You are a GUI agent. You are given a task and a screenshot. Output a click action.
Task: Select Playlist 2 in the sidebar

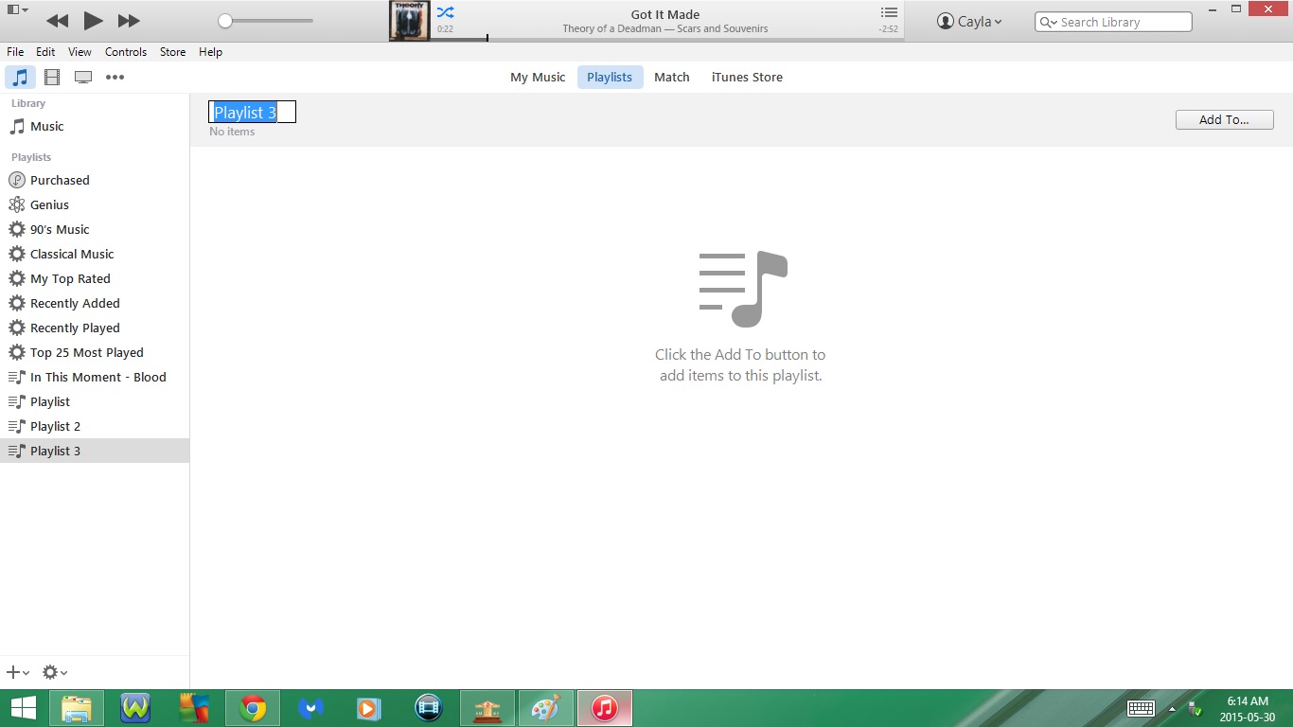pos(95,426)
